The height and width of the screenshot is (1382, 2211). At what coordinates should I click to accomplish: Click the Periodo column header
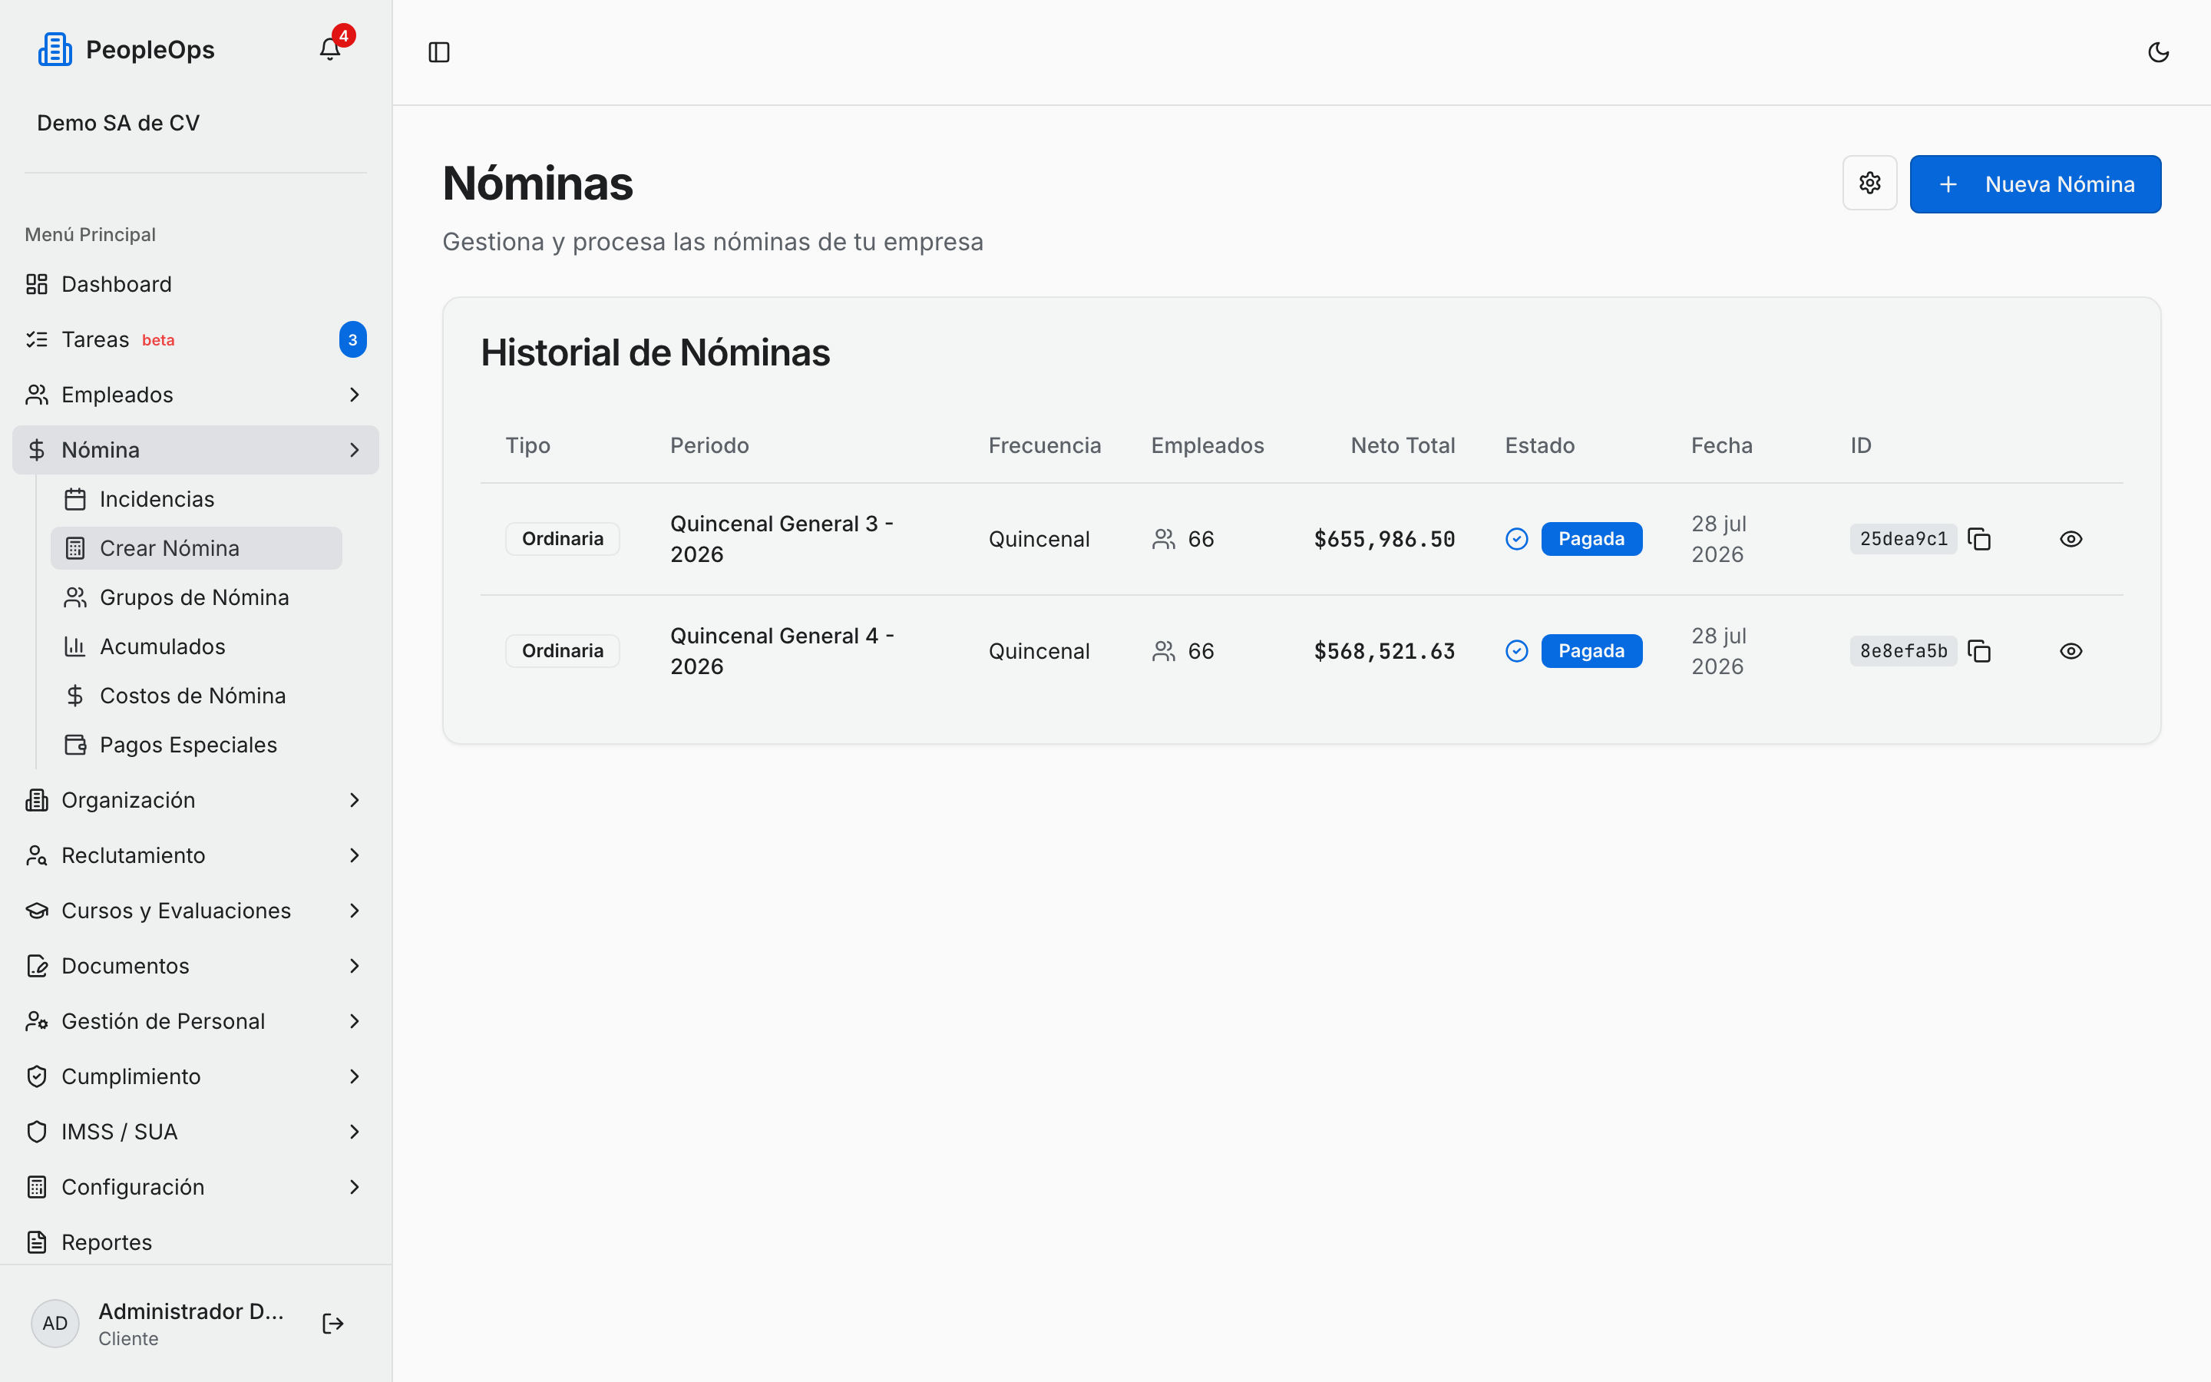tap(709, 446)
